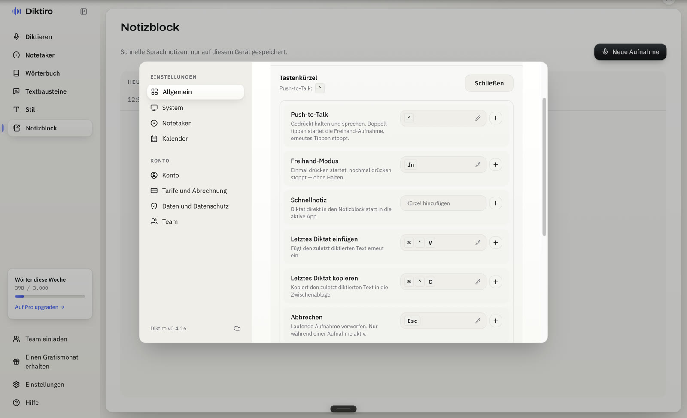Open the System settings section
Viewport: 687px width, 418px height.
click(x=195, y=108)
